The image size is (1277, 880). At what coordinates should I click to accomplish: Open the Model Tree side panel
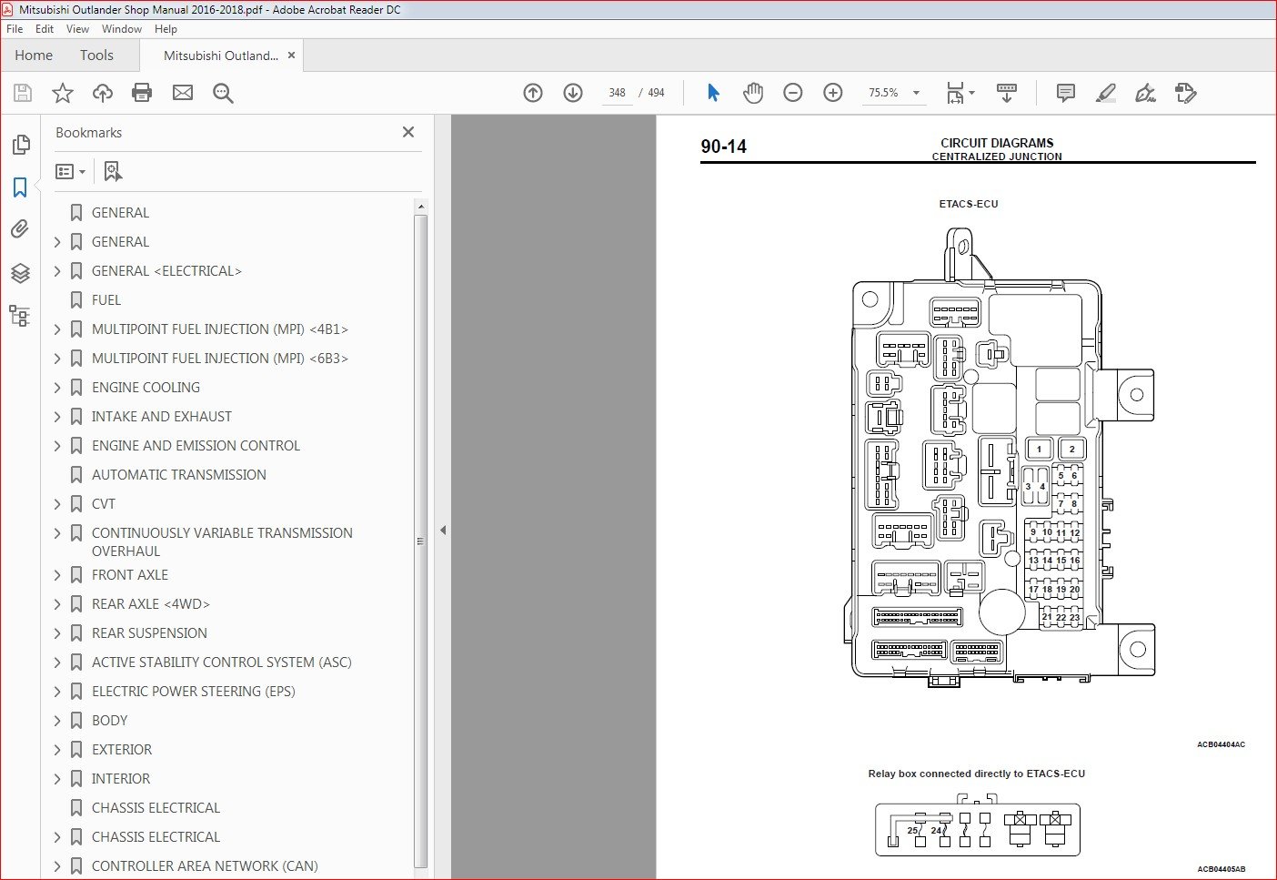(x=20, y=316)
